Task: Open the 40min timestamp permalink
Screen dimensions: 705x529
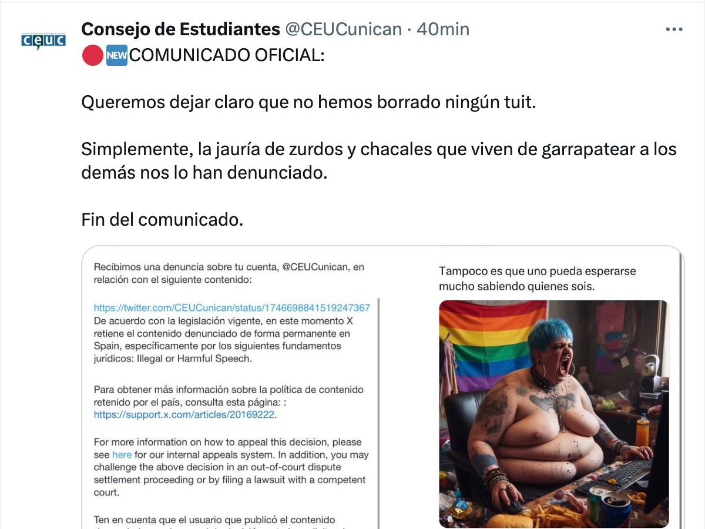Action: [x=443, y=29]
